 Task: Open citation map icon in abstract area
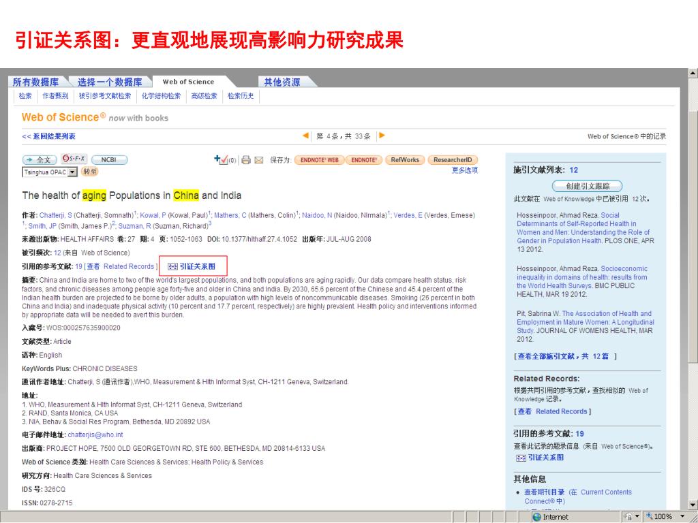coord(172,266)
